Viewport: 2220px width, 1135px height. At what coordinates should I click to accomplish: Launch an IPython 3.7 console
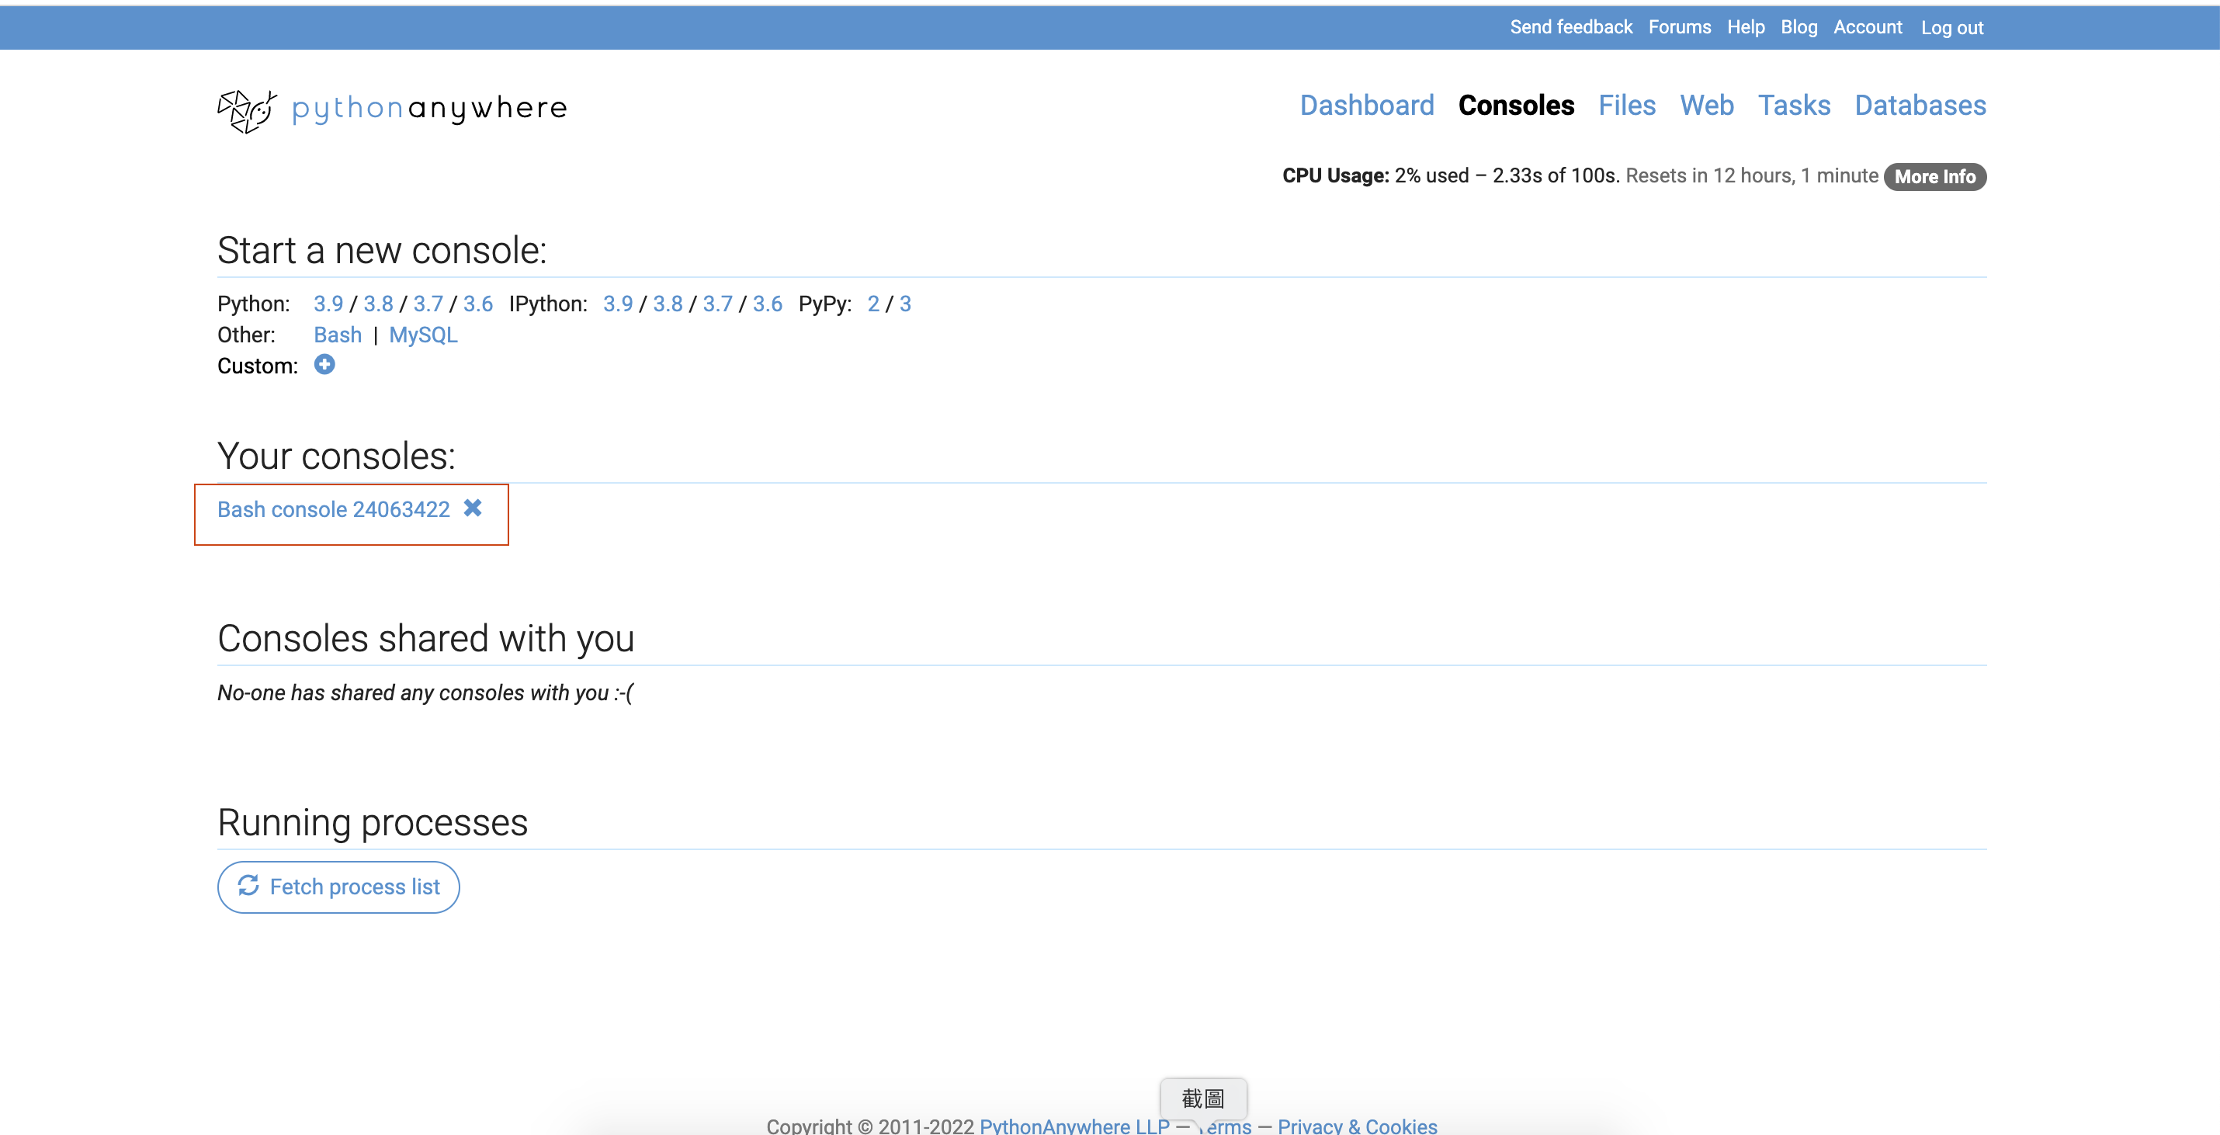[717, 304]
